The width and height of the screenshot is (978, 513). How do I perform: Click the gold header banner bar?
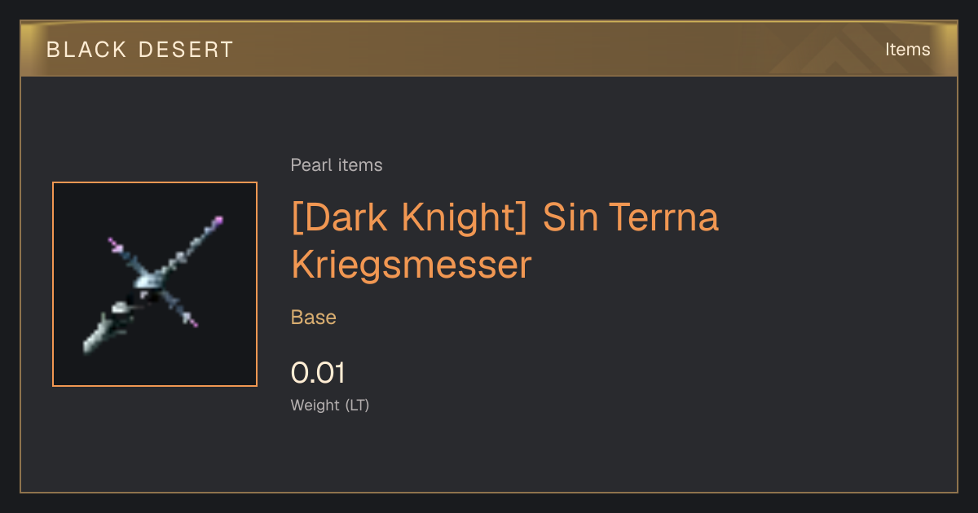pos(489,49)
